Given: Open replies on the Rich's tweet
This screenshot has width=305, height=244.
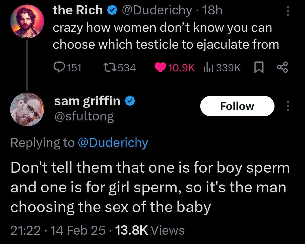Looking at the screenshot, I should [67, 67].
